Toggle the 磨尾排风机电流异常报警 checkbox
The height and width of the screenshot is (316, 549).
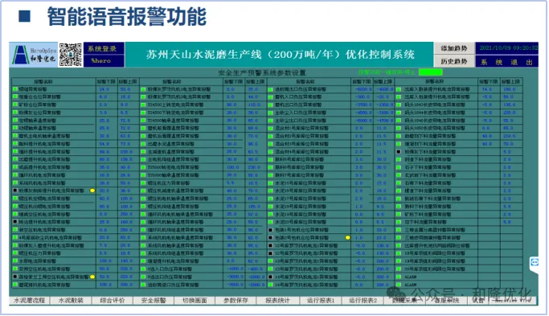click(15, 285)
